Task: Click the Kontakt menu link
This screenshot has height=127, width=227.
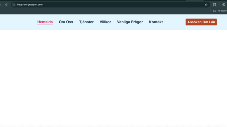Action: point(156,22)
